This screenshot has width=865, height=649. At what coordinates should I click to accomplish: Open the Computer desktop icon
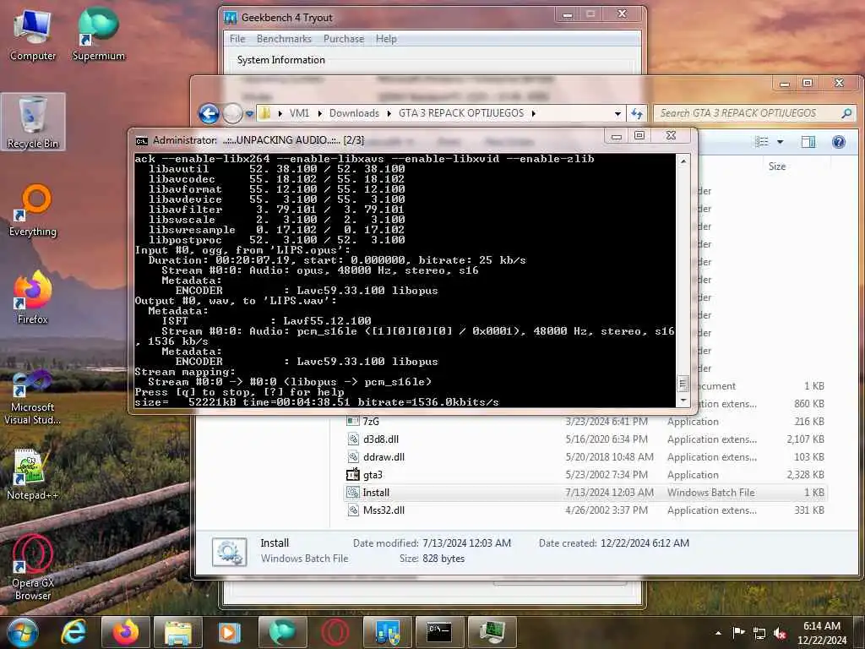(x=33, y=35)
